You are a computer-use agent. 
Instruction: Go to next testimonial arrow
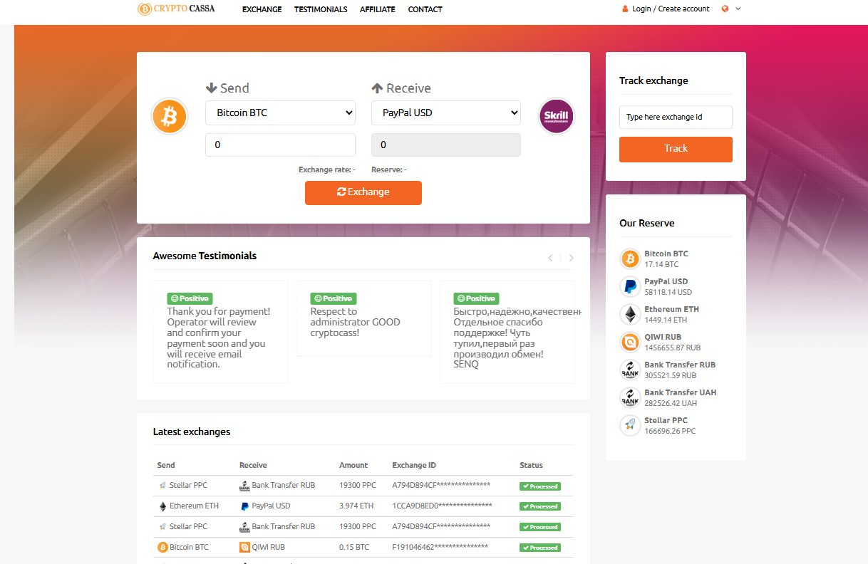click(x=571, y=258)
